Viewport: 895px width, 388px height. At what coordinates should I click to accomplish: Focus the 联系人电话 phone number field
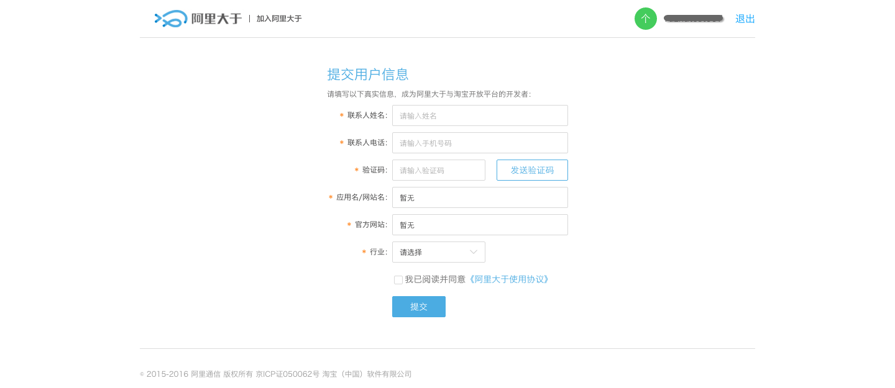(480, 143)
